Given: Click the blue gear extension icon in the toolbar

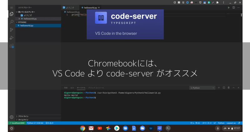Looking at the screenshot, I should click(187, 3).
